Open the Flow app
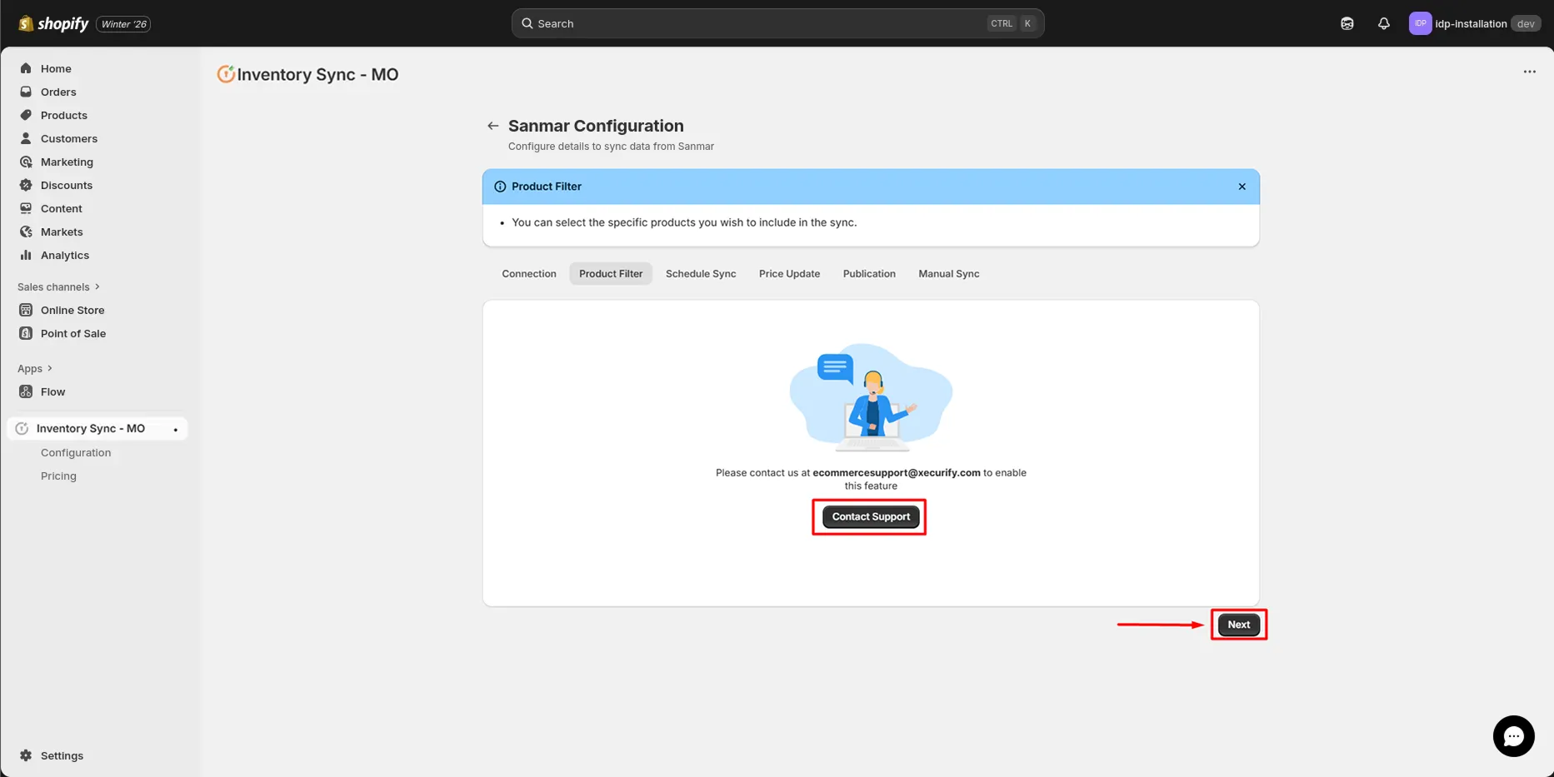The height and width of the screenshot is (777, 1554). (52, 391)
